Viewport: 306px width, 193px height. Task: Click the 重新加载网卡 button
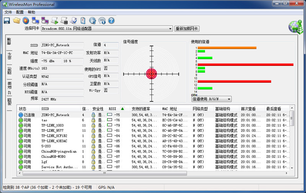tap(187, 29)
